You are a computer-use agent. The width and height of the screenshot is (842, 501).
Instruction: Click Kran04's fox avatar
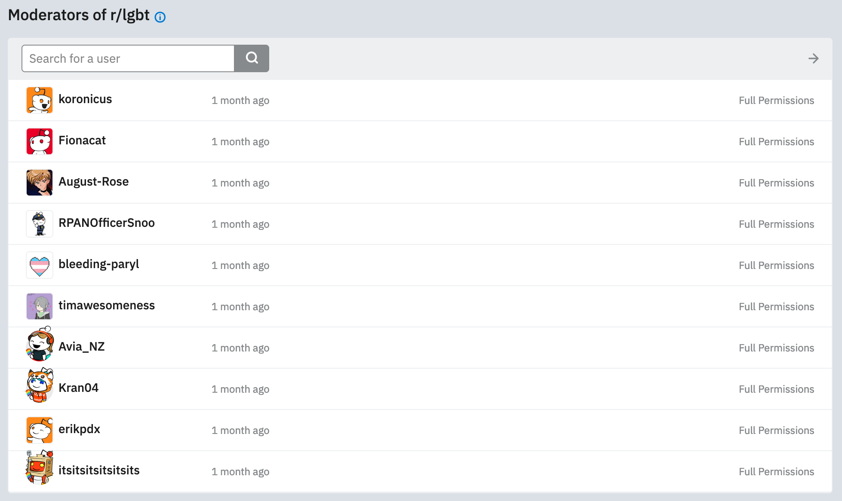pos(40,385)
